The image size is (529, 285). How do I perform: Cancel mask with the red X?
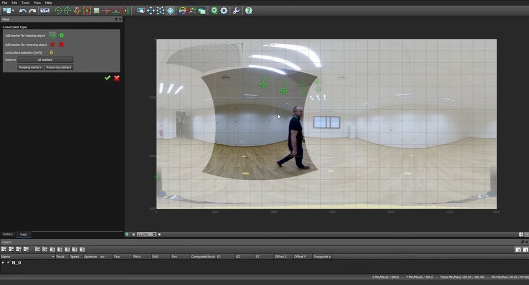click(117, 78)
